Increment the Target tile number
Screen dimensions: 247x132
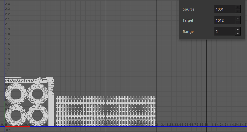(238, 19)
